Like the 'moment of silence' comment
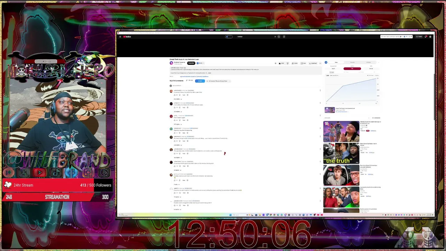Screen dimensions: 446x251 click(x=175, y=95)
